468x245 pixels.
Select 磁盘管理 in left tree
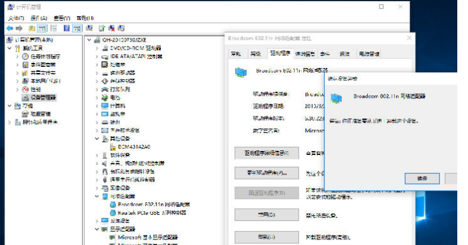click(40, 114)
